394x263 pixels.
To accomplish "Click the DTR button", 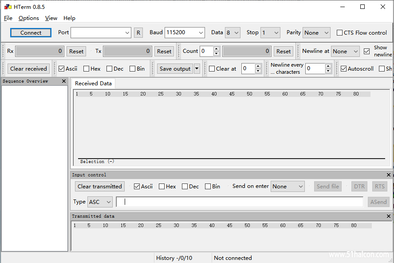I will click(x=359, y=187).
